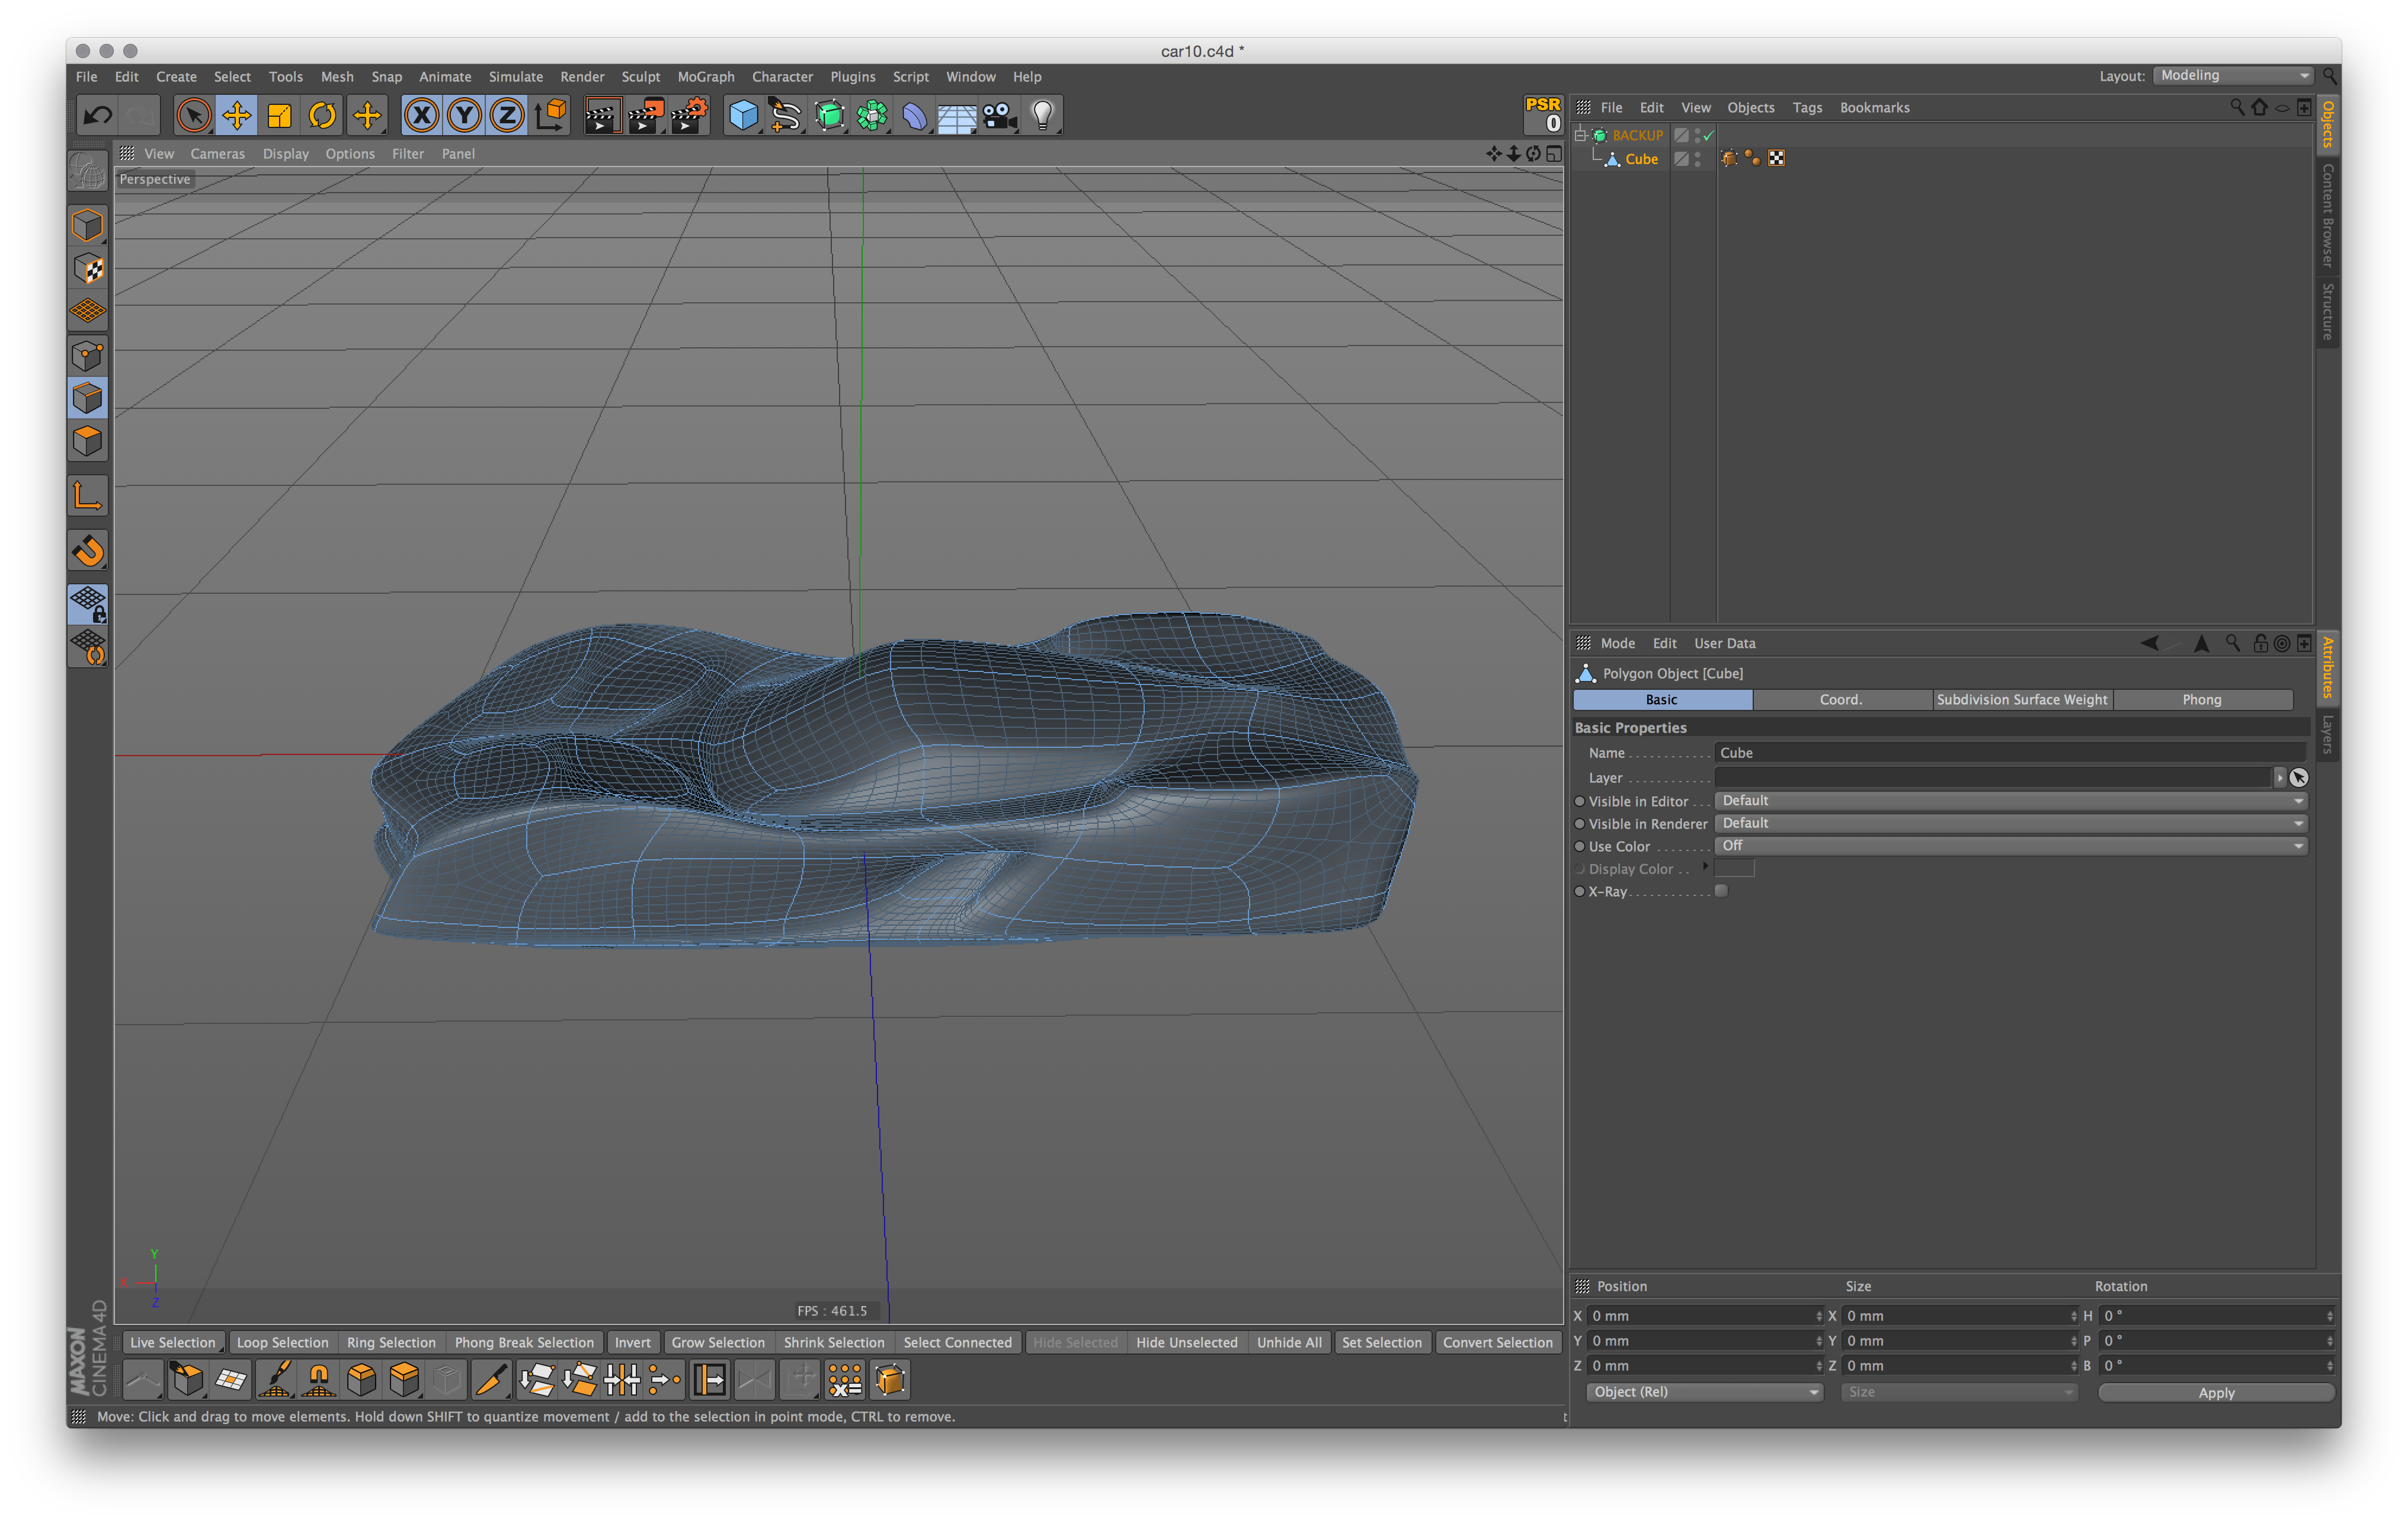Switch to Edges mode icon
This screenshot has height=1523, width=2408.
(88, 398)
